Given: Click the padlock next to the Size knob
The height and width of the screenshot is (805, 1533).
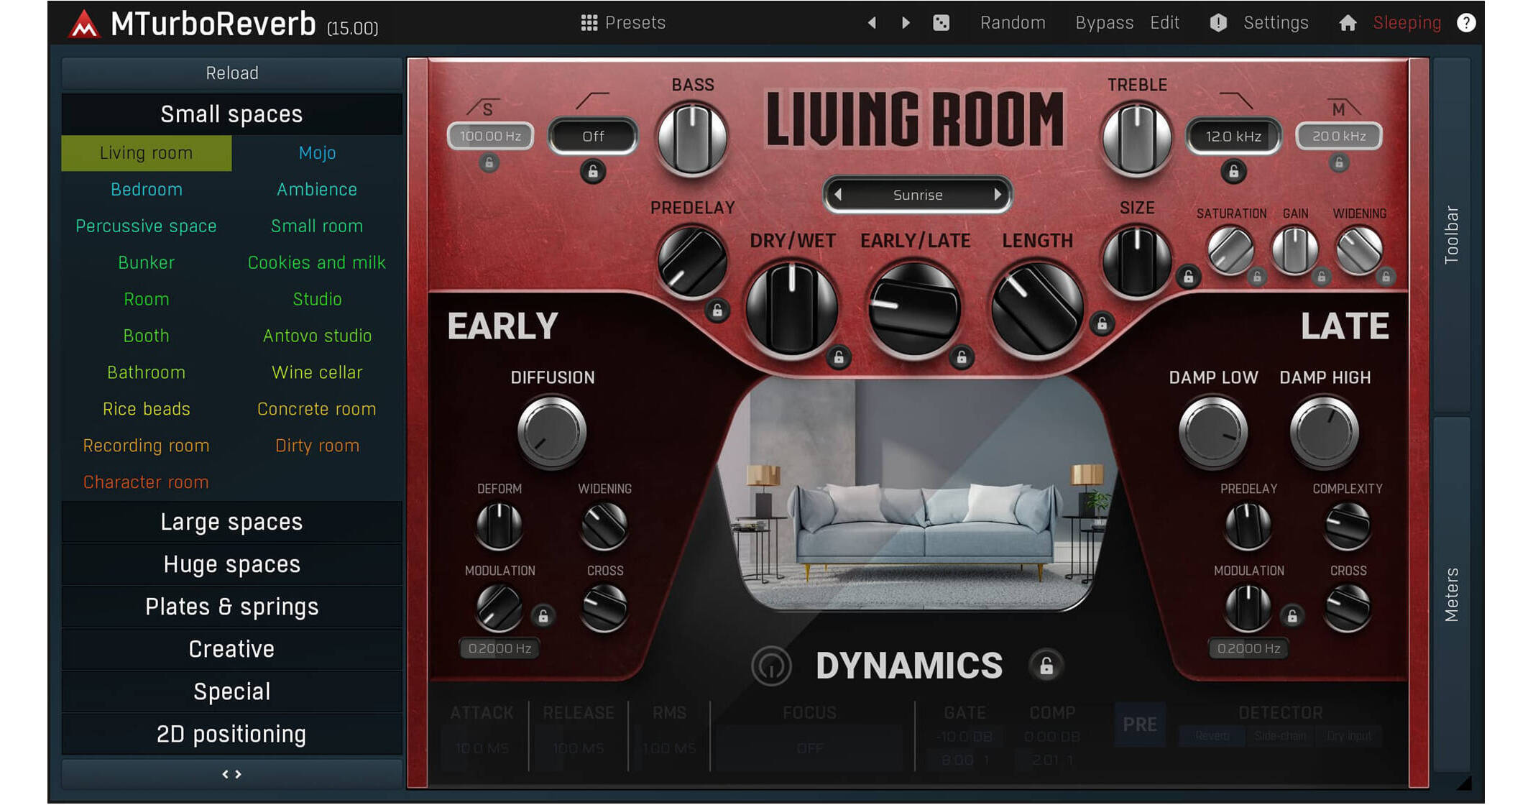Looking at the screenshot, I should point(1187,276).
